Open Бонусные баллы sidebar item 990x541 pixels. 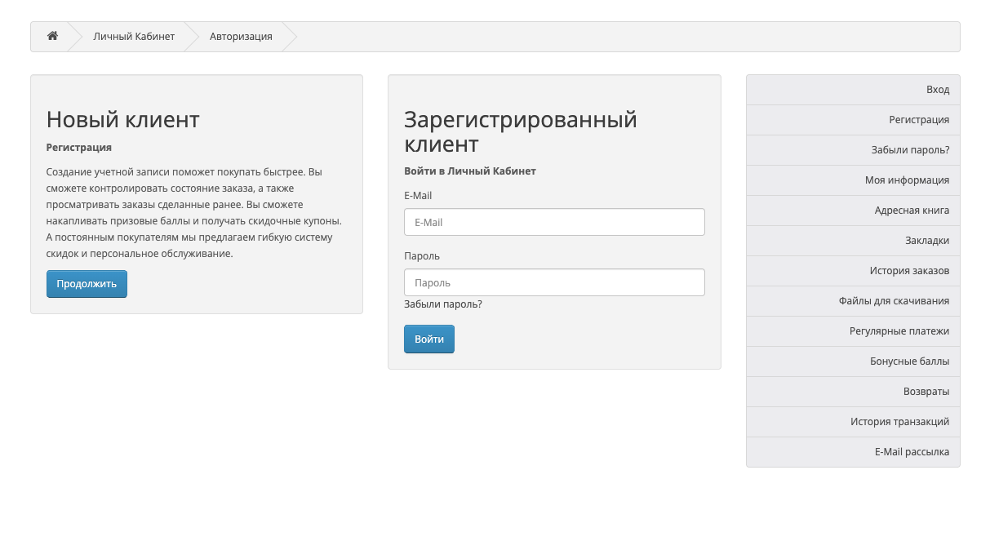pos(909,361)
